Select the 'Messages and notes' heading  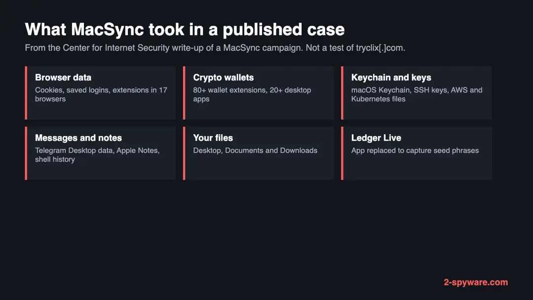(x=78, y=138)
